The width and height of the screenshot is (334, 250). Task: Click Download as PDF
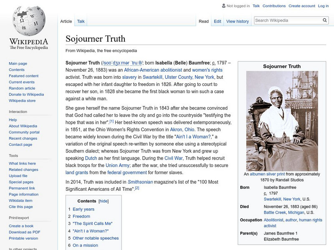coord(25,232)
